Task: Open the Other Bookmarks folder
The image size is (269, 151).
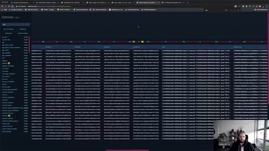Action: coord(261,10)
